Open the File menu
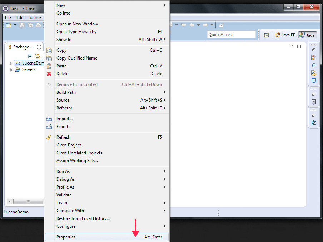323x242 pixels. [8, 17]
